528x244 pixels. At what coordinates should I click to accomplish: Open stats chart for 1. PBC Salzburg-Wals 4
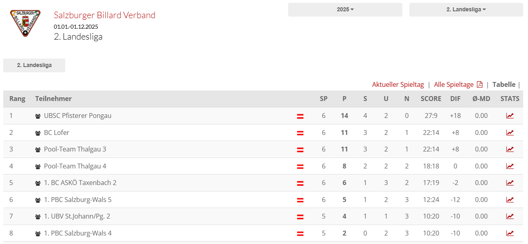coord(510,233)
